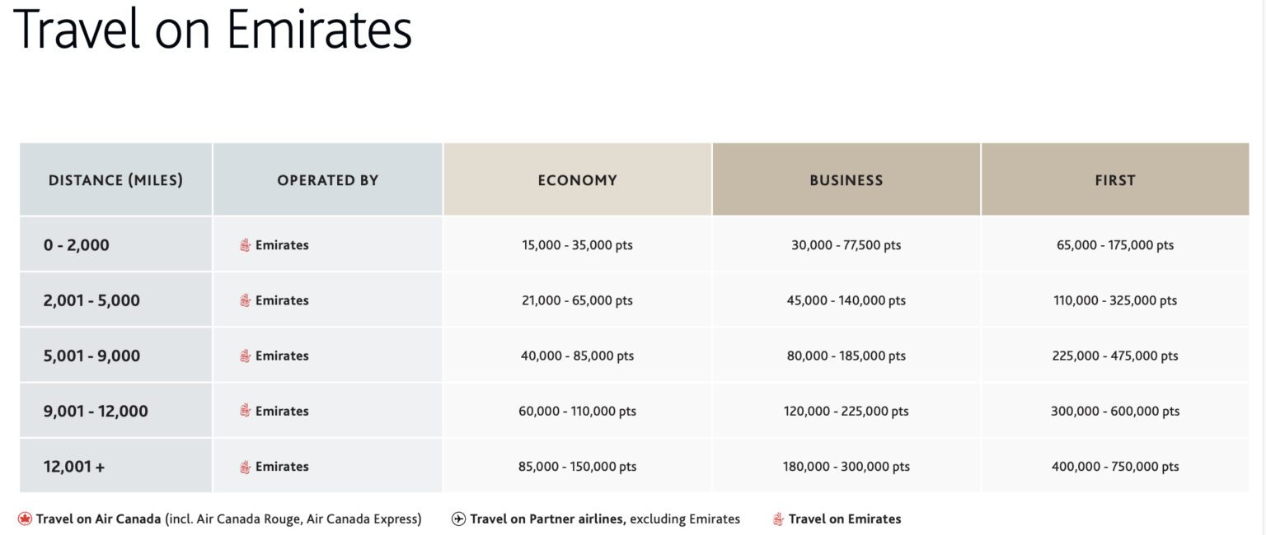Select the Business column header
This screenshot has width=1266, height=535.
pos(846,180)
